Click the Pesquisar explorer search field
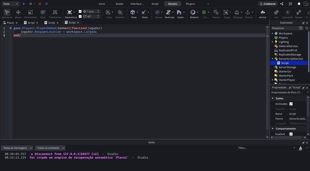 (284, 28)
